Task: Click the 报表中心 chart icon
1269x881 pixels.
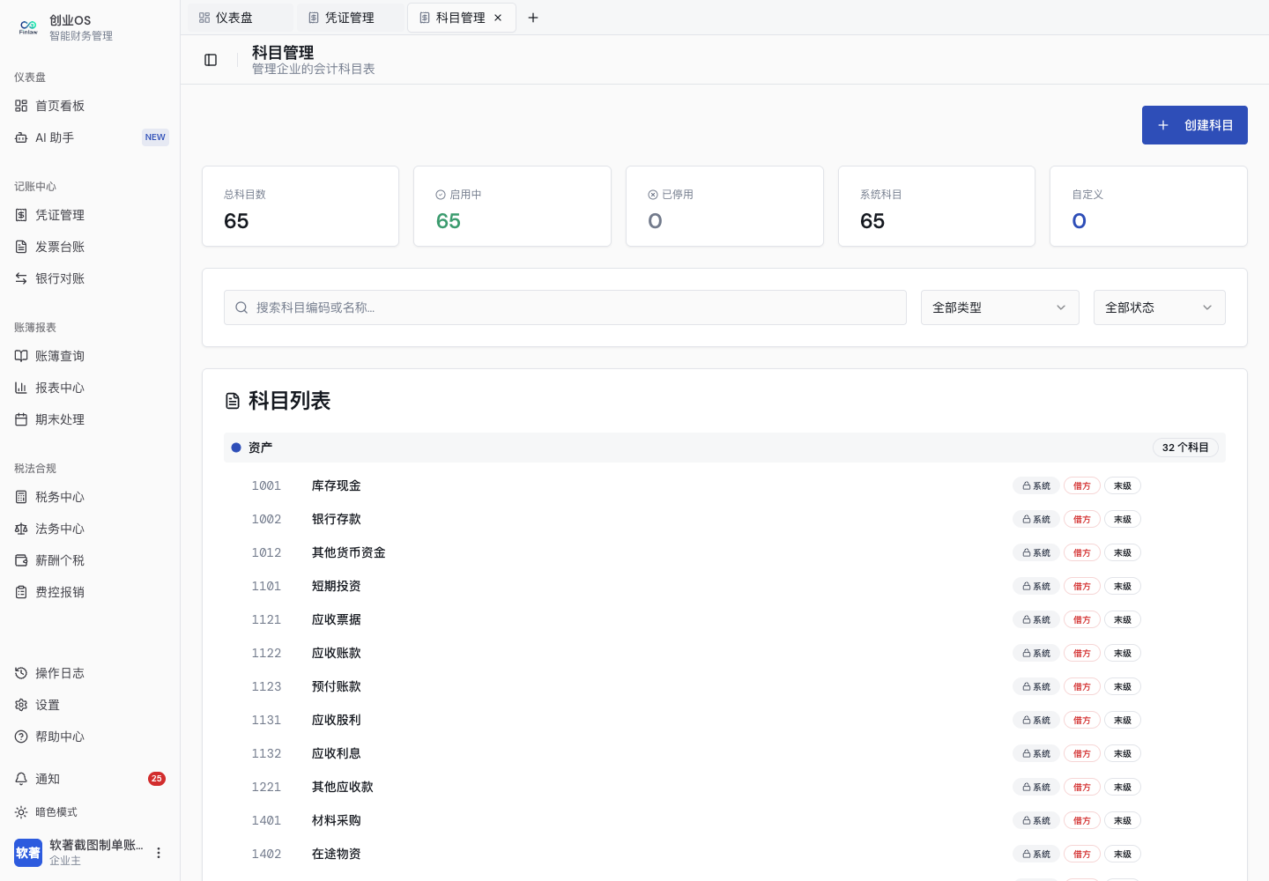Action: point(21,388)
